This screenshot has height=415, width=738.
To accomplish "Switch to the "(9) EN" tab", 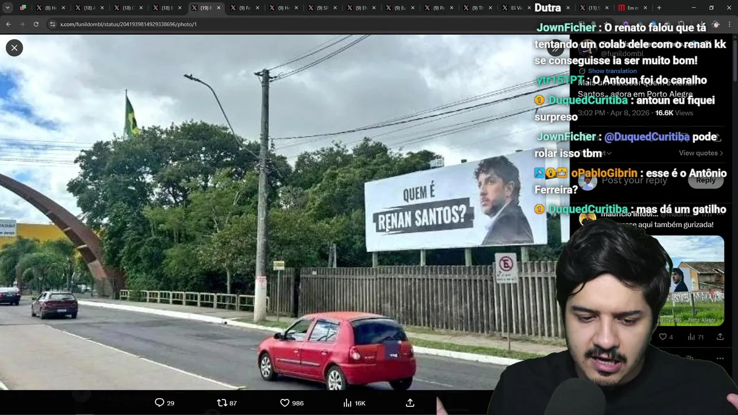I will [x=360, y=7].
